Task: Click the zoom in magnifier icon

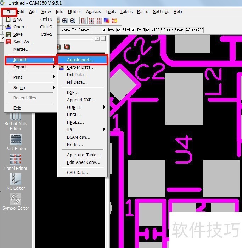Action: [x=65, y=21]
